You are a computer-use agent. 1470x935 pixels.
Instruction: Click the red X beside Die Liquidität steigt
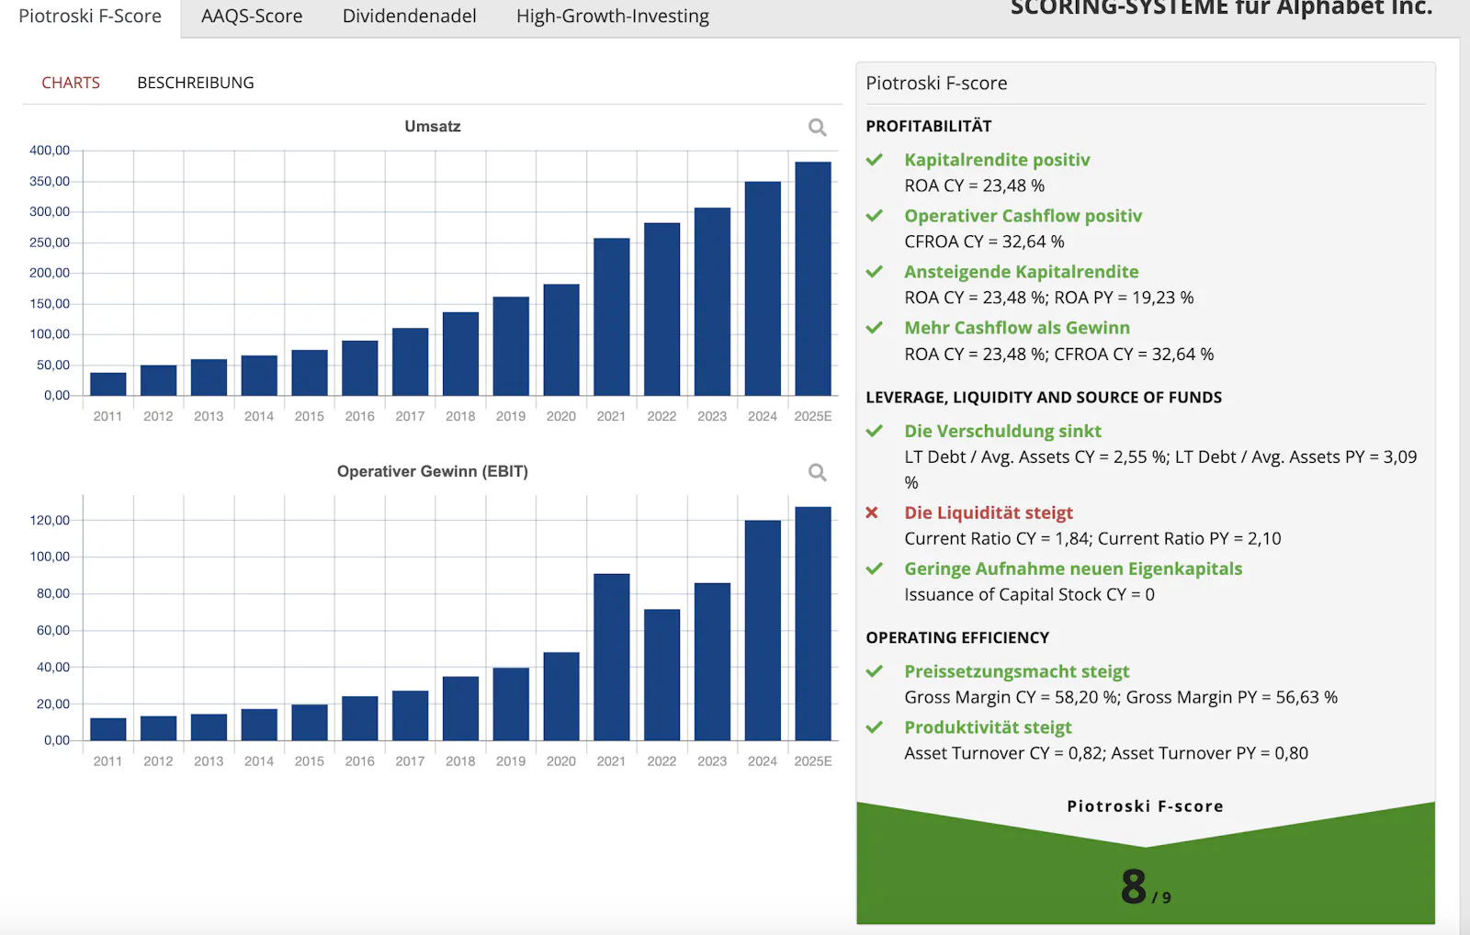(x=872, y=513)
